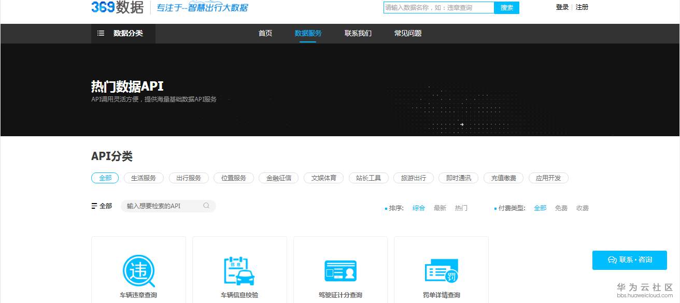Click the 369数据 logo
Viewport: 680px width, 303px height.
pyautogui.click(x=118, y=7)
